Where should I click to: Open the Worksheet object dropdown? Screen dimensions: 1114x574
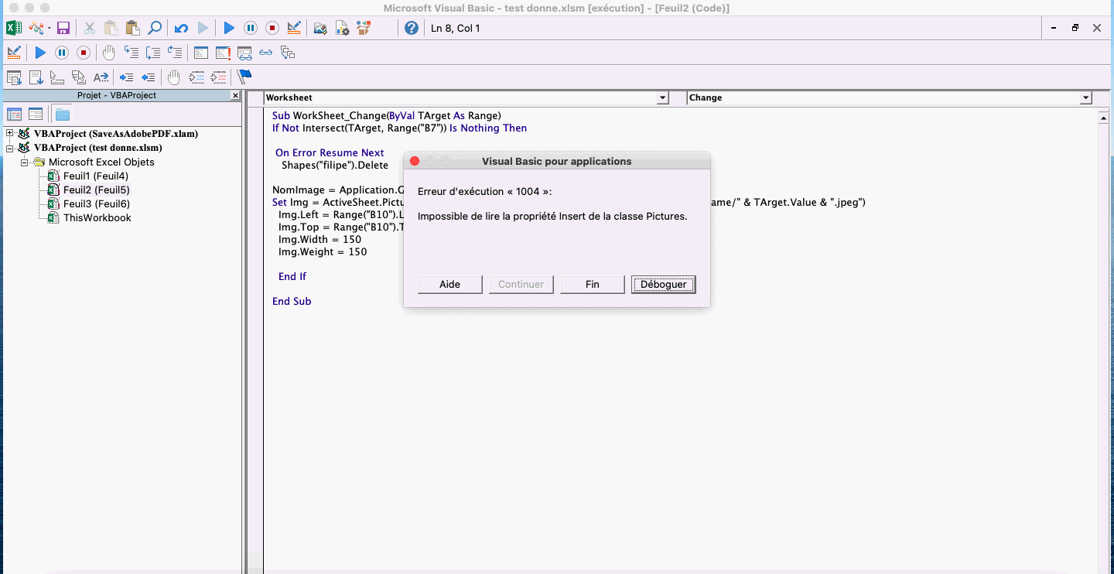[x=662, y=98]
